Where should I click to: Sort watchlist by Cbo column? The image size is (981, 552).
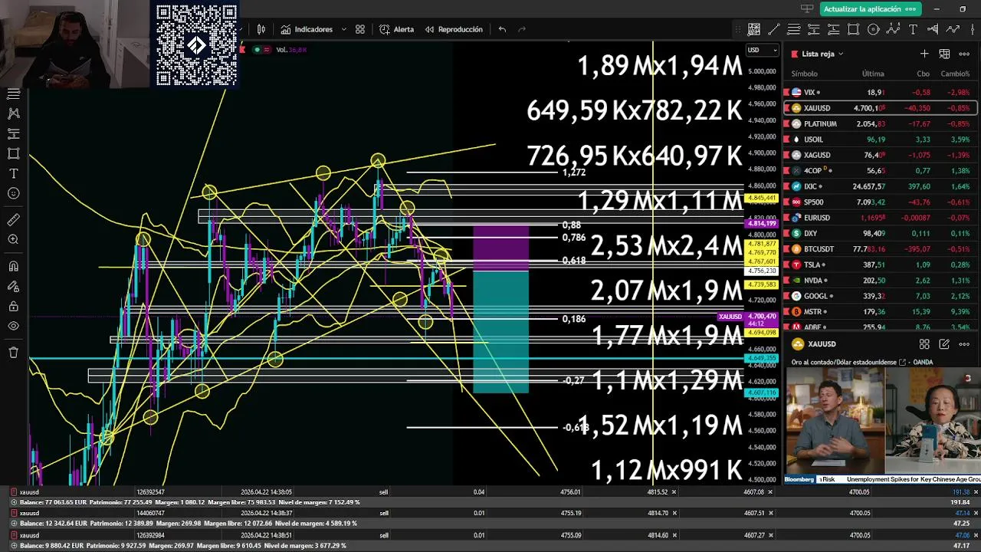[x=924, y=74]
